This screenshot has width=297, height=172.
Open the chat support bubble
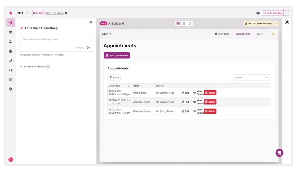coord(279,153)
